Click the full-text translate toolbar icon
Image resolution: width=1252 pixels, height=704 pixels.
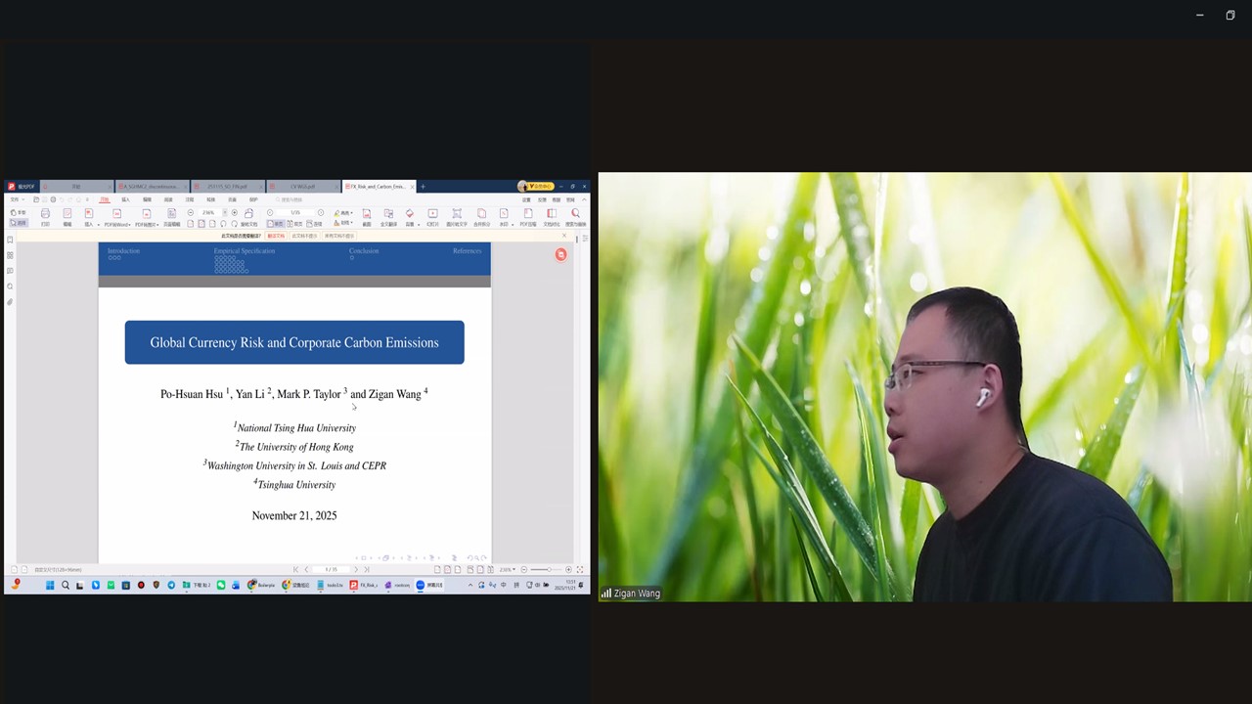[x=388, y=214]
